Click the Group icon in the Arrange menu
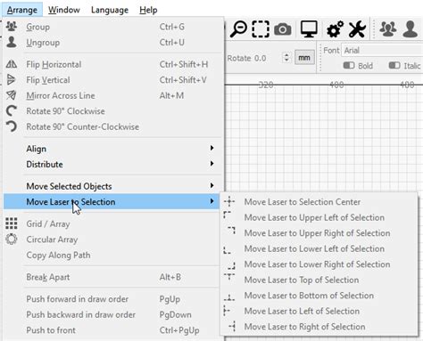Viewport: 423px width, 341px height. click(12, 27)
